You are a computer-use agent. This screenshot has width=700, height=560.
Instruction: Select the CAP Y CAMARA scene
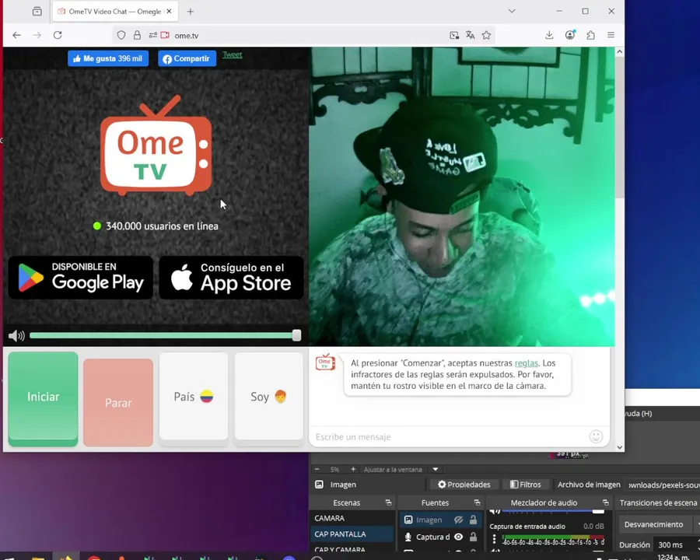(352, 550)
